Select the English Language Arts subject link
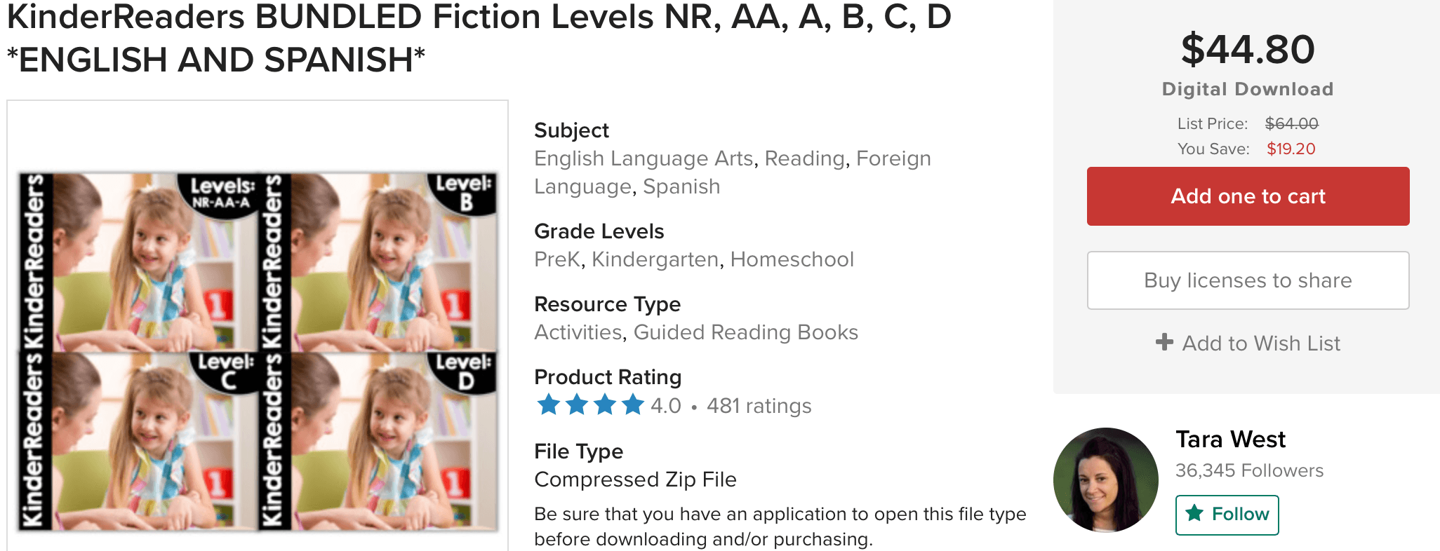 pyautogui.click(x=644, y=158)
